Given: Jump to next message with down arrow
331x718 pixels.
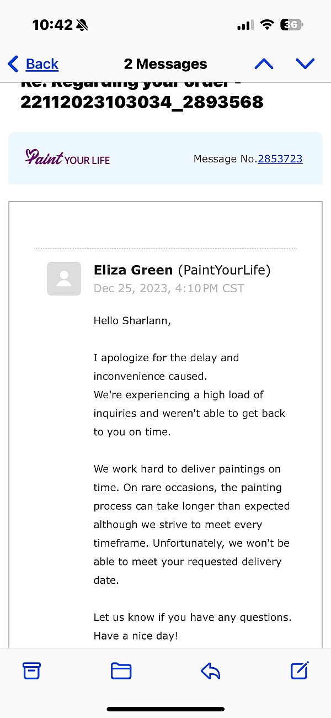Looking at the screenshot, I should coord(305,64).
